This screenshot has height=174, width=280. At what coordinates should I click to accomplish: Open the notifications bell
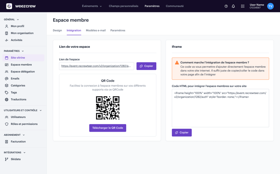click(x=233, y=6)
